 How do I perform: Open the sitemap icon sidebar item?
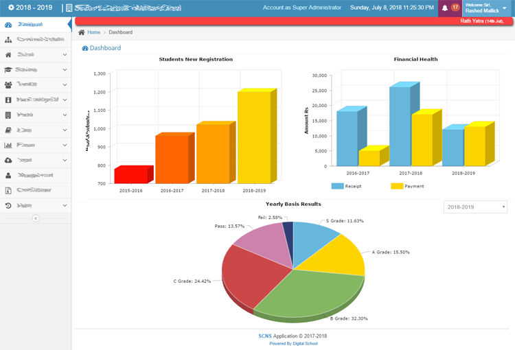8,39
